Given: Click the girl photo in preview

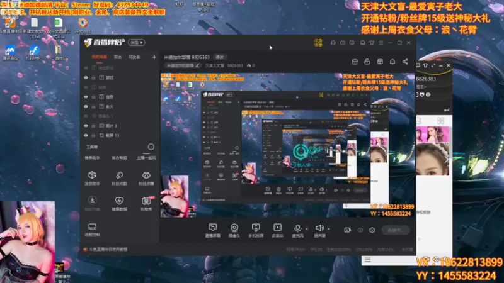Looking at the screenshot, I should [175, 196].
